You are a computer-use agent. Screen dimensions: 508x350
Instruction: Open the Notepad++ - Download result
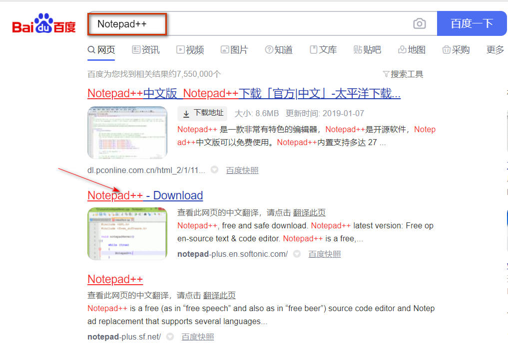coord(145,195)
